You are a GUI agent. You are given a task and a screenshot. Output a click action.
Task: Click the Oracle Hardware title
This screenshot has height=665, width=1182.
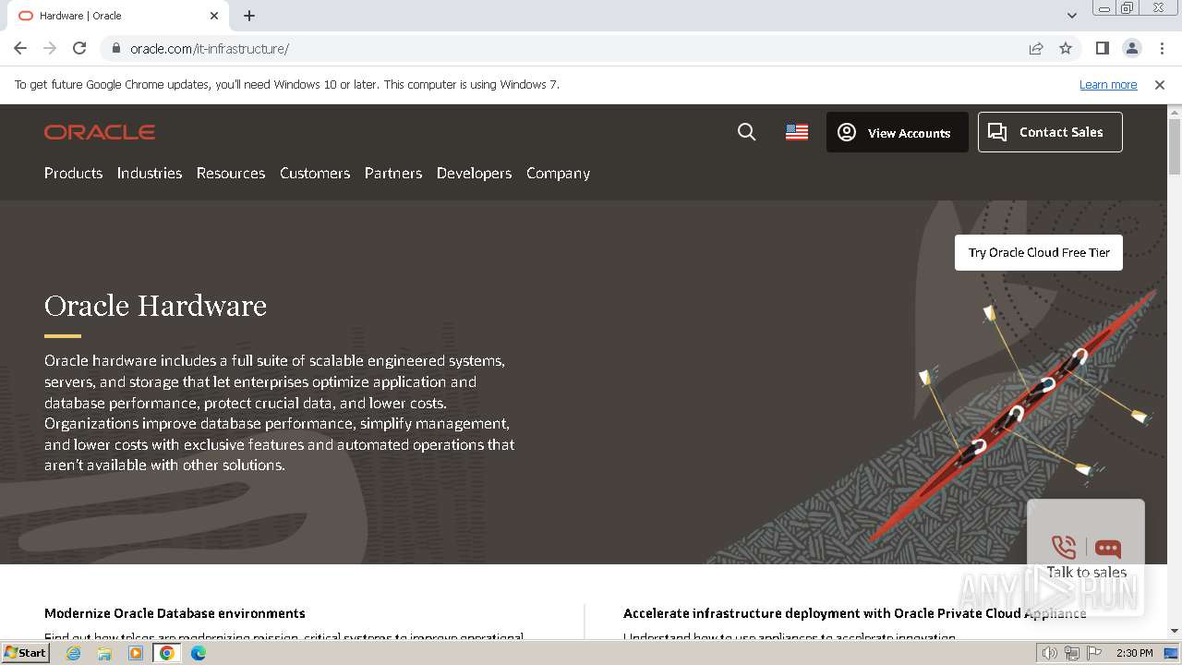pos(155,306)
